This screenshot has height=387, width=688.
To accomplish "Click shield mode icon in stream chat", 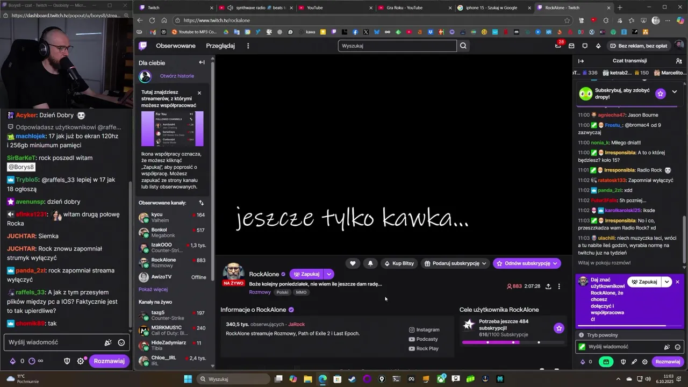I will click(623, 362).
